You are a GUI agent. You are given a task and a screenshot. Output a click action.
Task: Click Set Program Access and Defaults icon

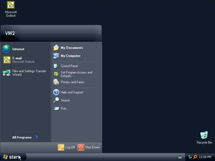click(56, 74)
